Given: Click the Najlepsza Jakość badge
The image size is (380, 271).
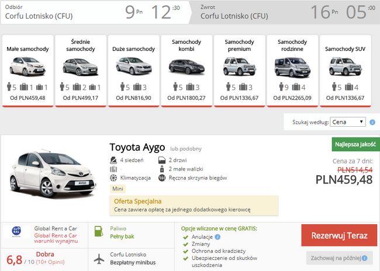Looking at the screenshot, I should (355, 144).
